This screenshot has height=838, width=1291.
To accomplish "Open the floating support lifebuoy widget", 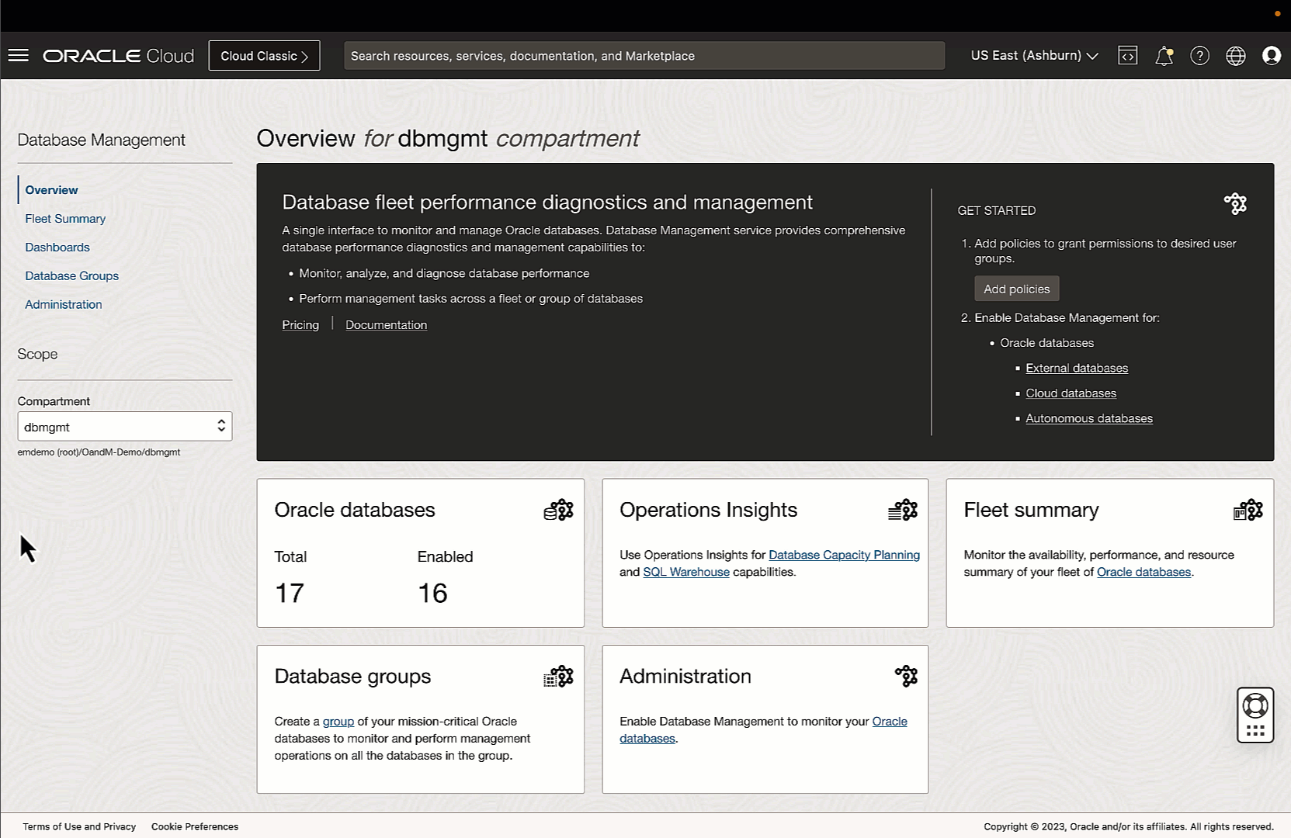I will click(x=1255, y=715).
